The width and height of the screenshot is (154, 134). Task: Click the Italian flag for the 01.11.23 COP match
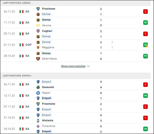point(22,45)
